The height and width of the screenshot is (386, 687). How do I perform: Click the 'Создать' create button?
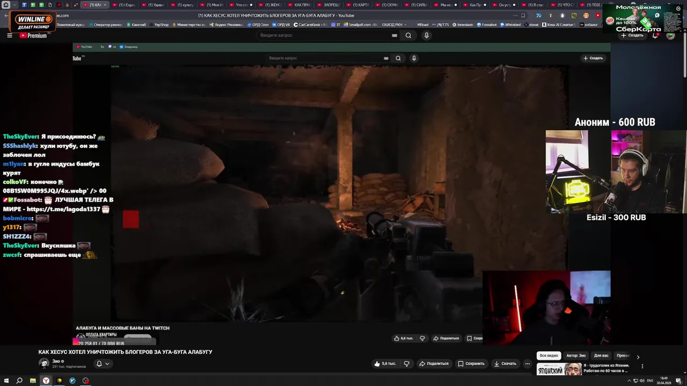click(x=632, y=35)
